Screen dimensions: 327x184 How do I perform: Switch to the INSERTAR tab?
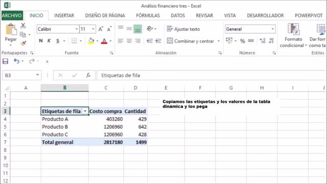click(x=64, y=16)
